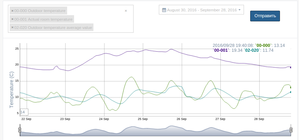This screenshot has width=299, height=140.
Task: Focus the rolling period box showing 14
Action: (24, 112)
